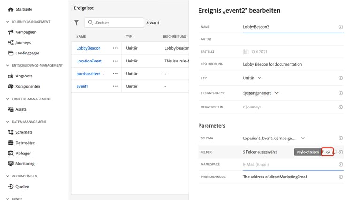Open the Startseite home icon
The width and height of the screenshot is (352, 200).
point(10,9)
